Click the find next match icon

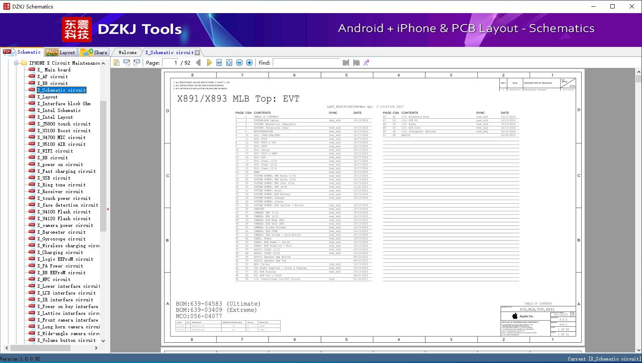pos(356,63)
